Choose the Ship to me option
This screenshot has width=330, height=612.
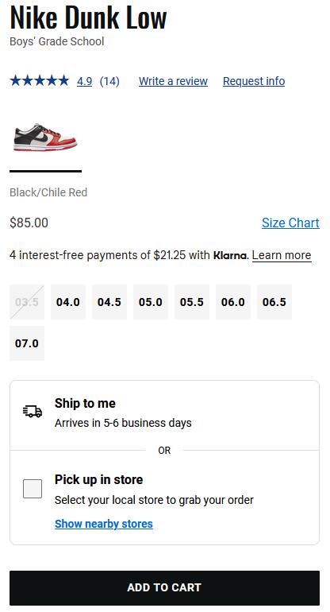coord(164,413)
